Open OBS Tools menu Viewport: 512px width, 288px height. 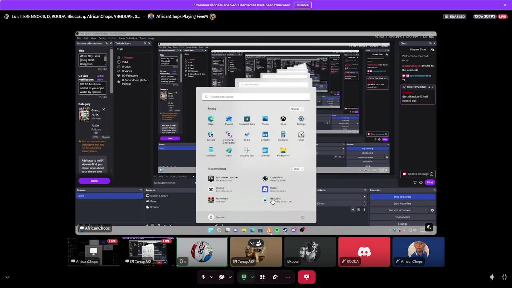142,38
